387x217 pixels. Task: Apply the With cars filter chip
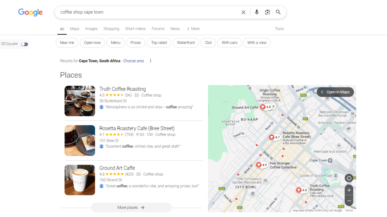(229, 42)
